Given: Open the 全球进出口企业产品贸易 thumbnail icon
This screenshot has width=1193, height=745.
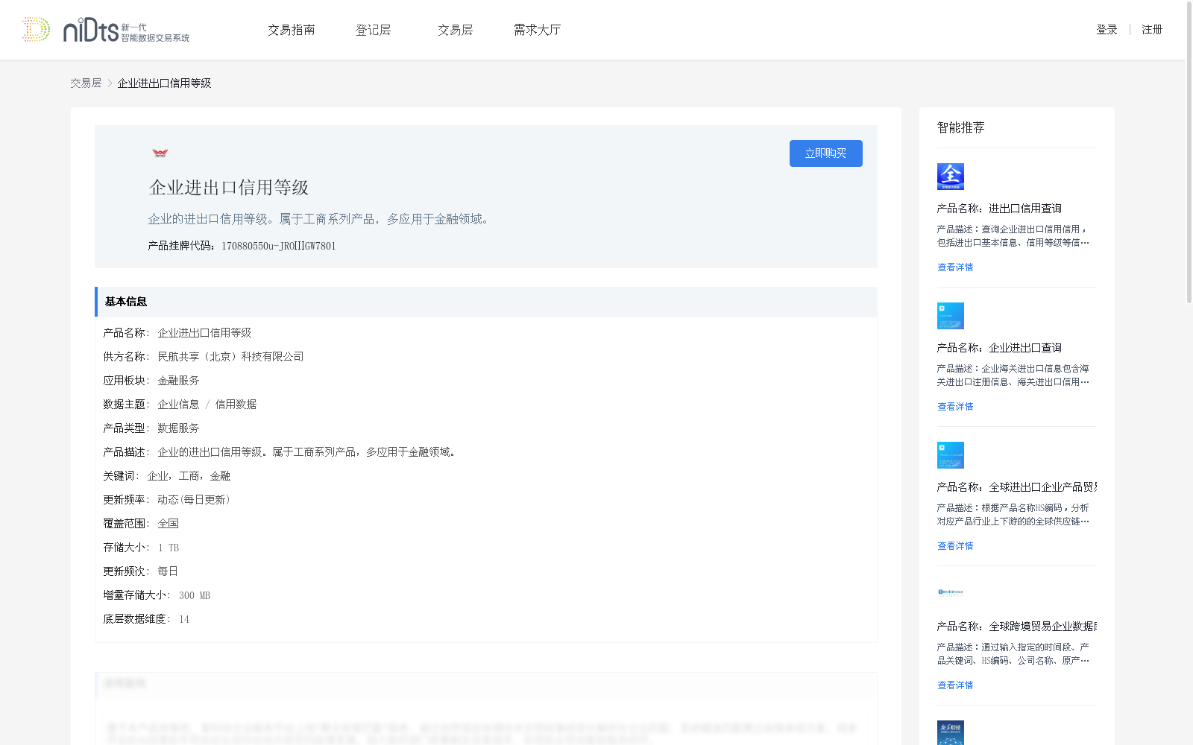Looking at the screenshot, I should click(x=950, y=455).
